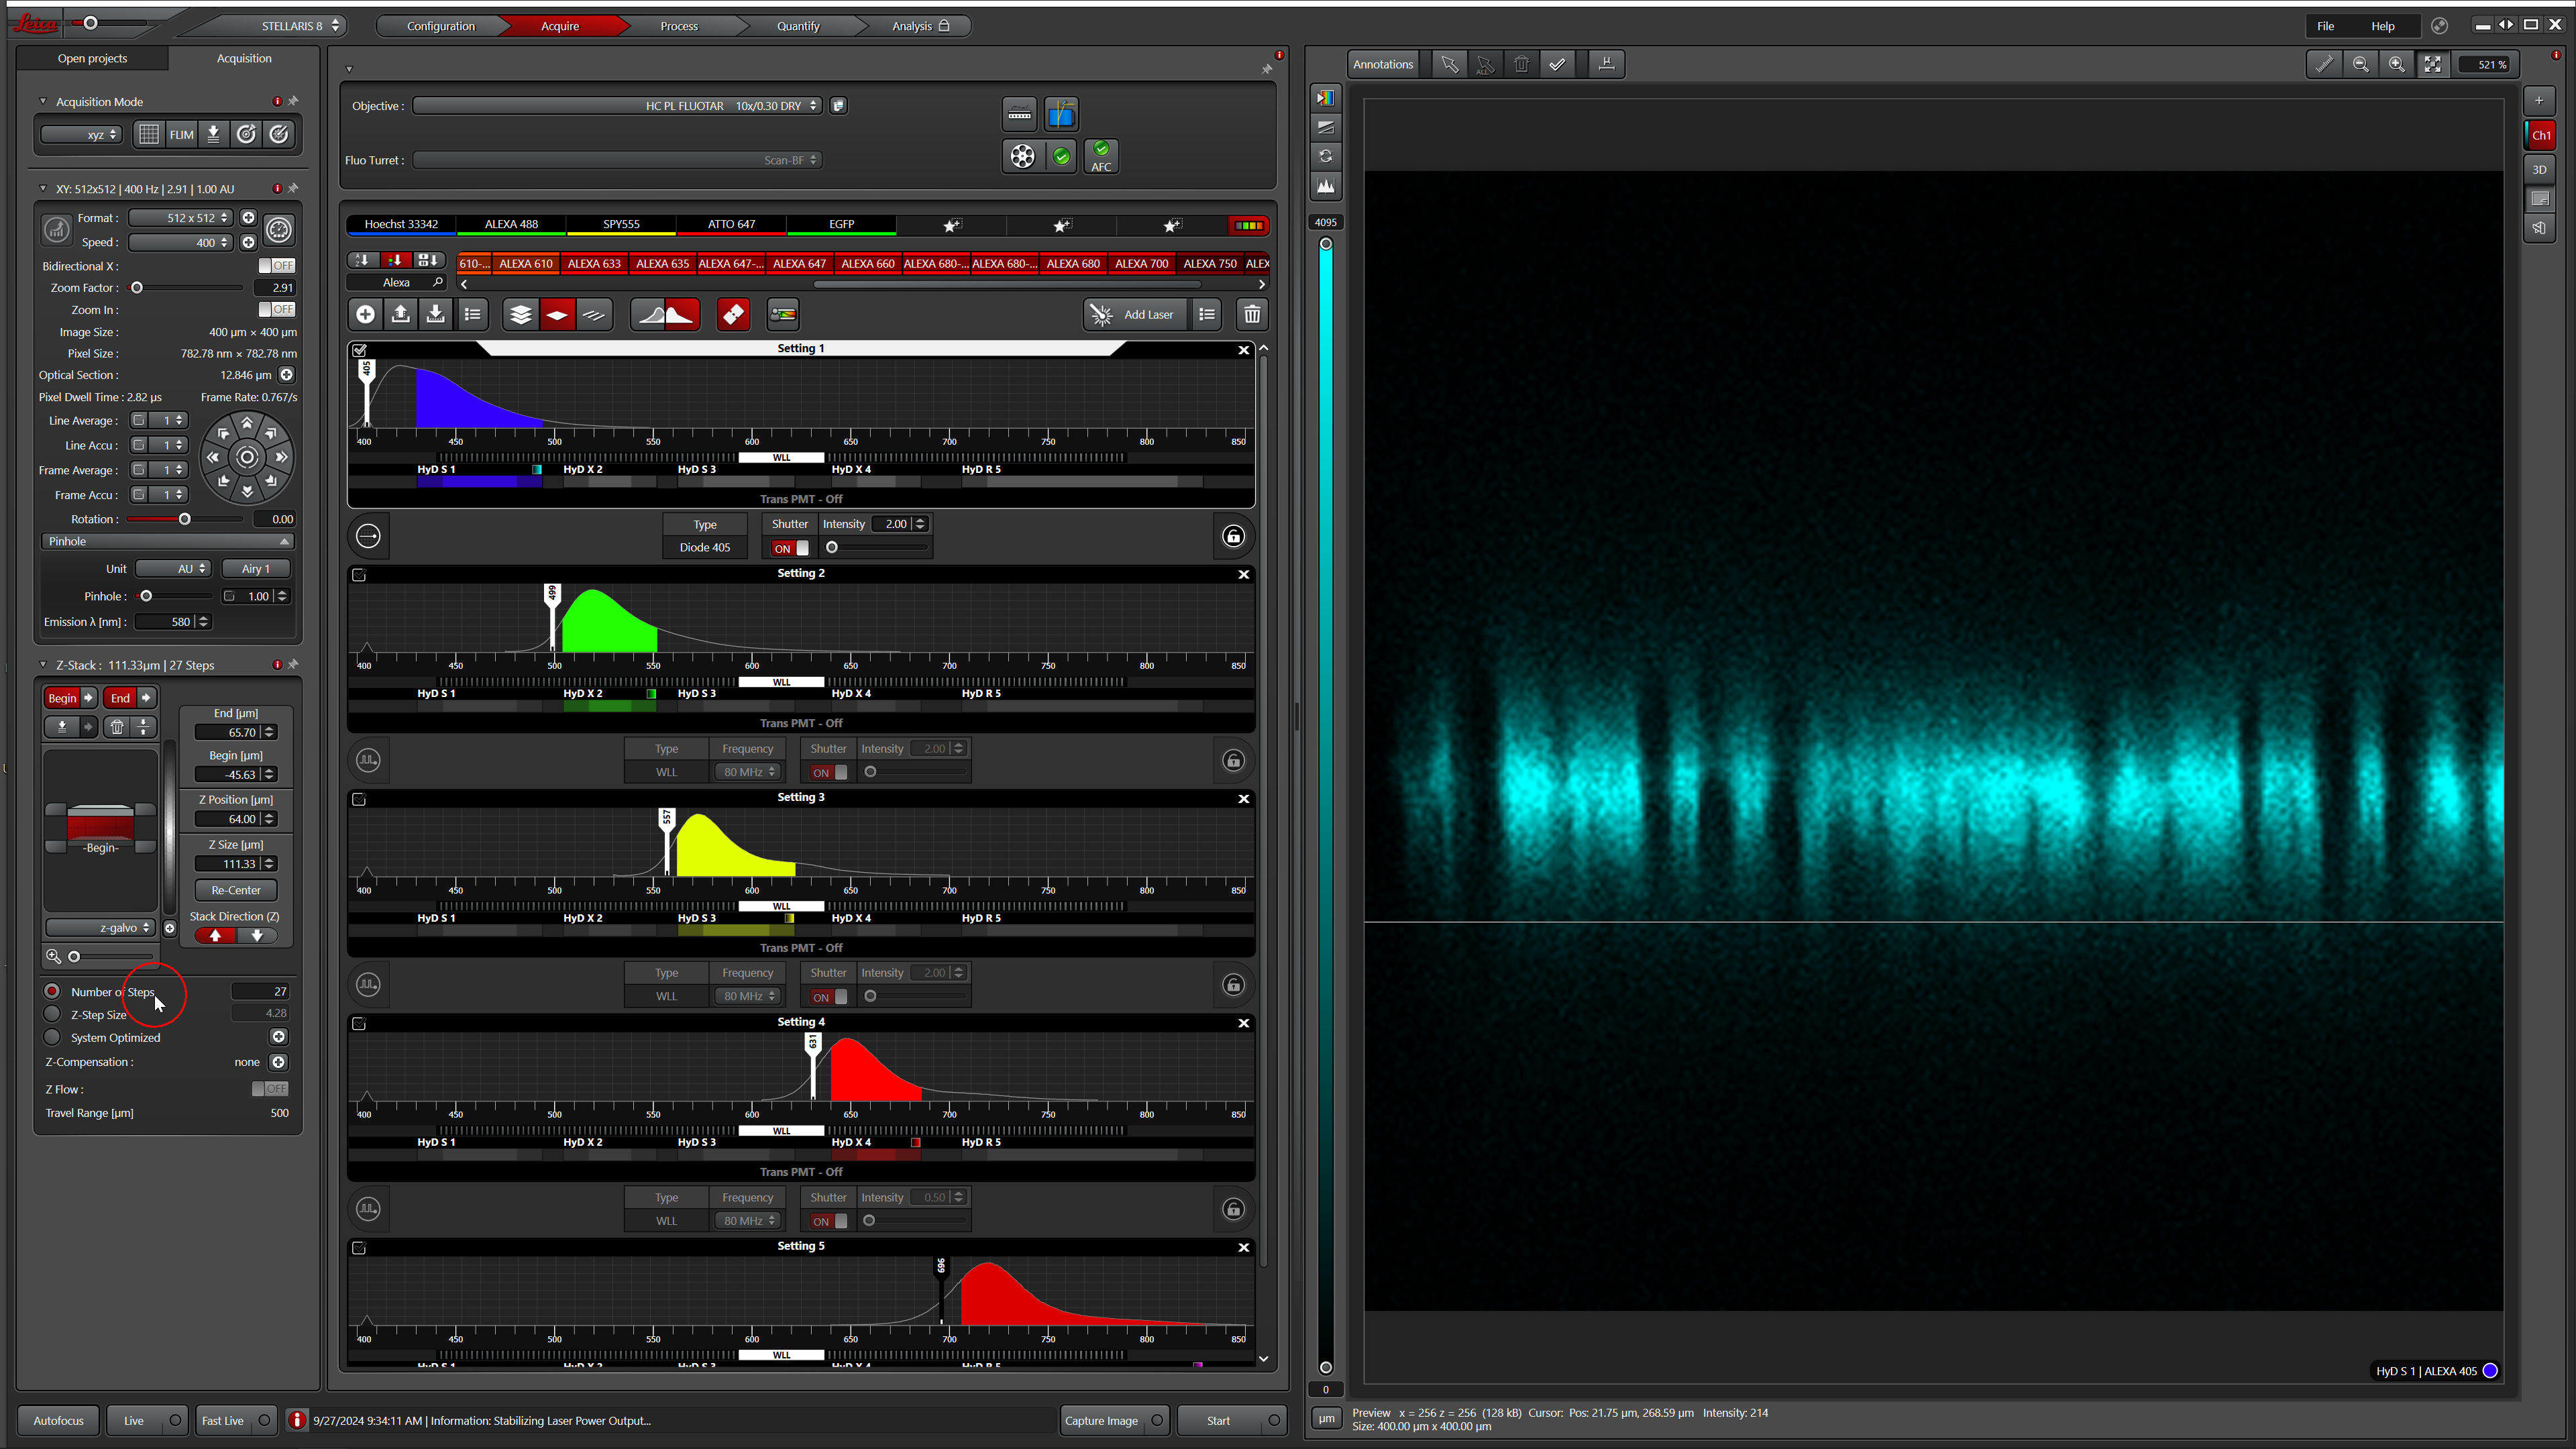
Task: Open the Objective selection dropdown
Action: pyautogui.click(x=616, y=106)
